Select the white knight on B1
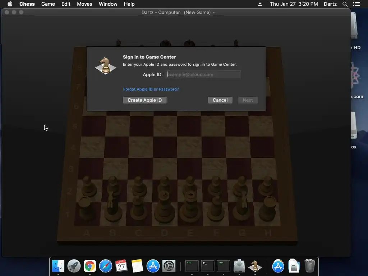The image size is (368, 276). tap(113, 207)
